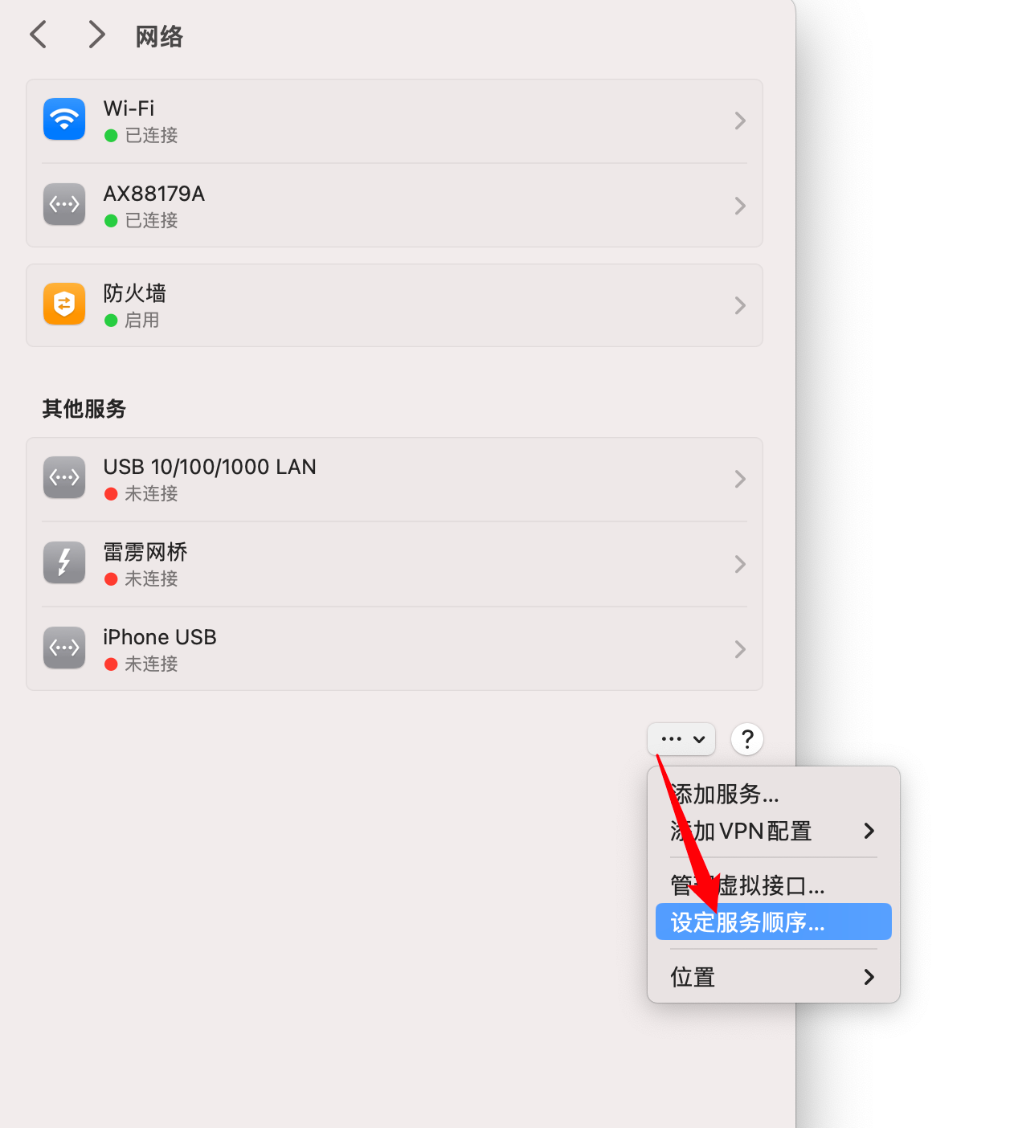The image size is (1014, 1128).
Task: Open the AX88179A 已连接 service row
Action: tap(395, 206)
